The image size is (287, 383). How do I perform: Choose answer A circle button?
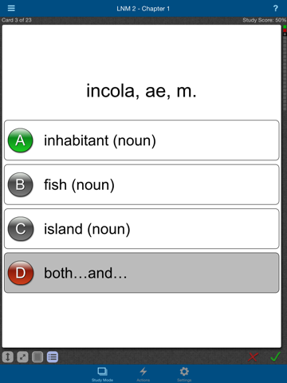pyautogui.click(x=21, y=140)
